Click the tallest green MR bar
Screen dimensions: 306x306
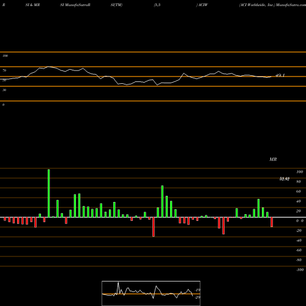tap(49, 193)
